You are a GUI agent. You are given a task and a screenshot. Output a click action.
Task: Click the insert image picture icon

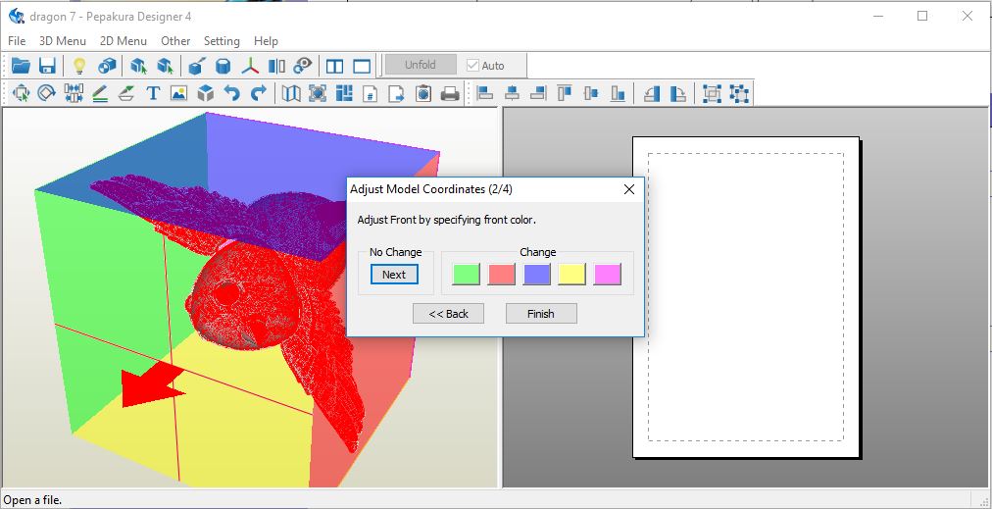tap(179, 94)
